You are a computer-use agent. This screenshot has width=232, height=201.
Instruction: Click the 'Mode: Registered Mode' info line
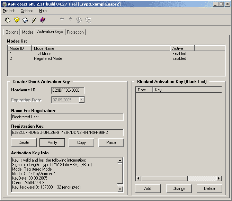coord(32,169)
